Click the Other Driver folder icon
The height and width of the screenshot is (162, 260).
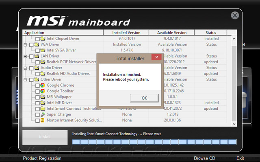[x=37, y=79]
